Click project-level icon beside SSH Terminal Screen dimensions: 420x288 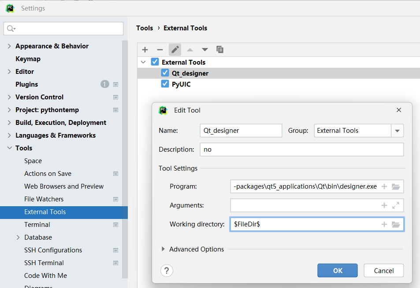[116, 263]
